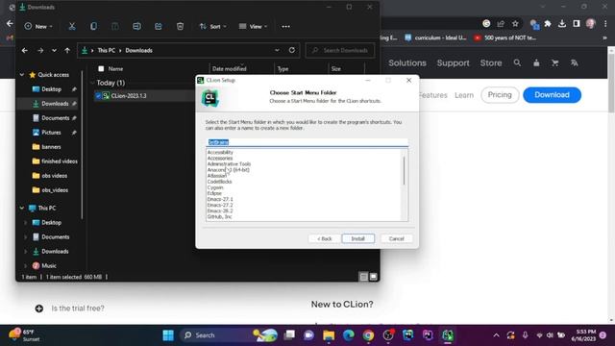Click the Share icon in Explorer toolbar
This screenshot has height=346, width=615.
tap(158, 26)
